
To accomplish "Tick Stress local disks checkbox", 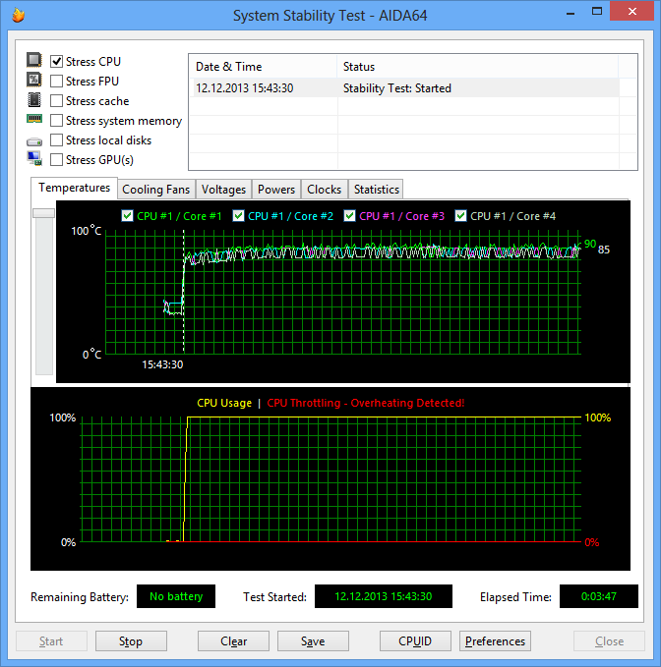I will (x=57, y=139).
